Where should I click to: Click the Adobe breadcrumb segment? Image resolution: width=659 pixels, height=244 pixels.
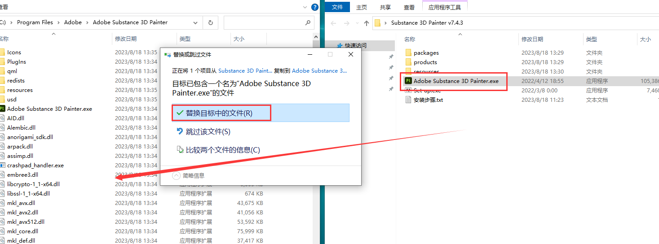pyautogui.click(x=73, y=22)
